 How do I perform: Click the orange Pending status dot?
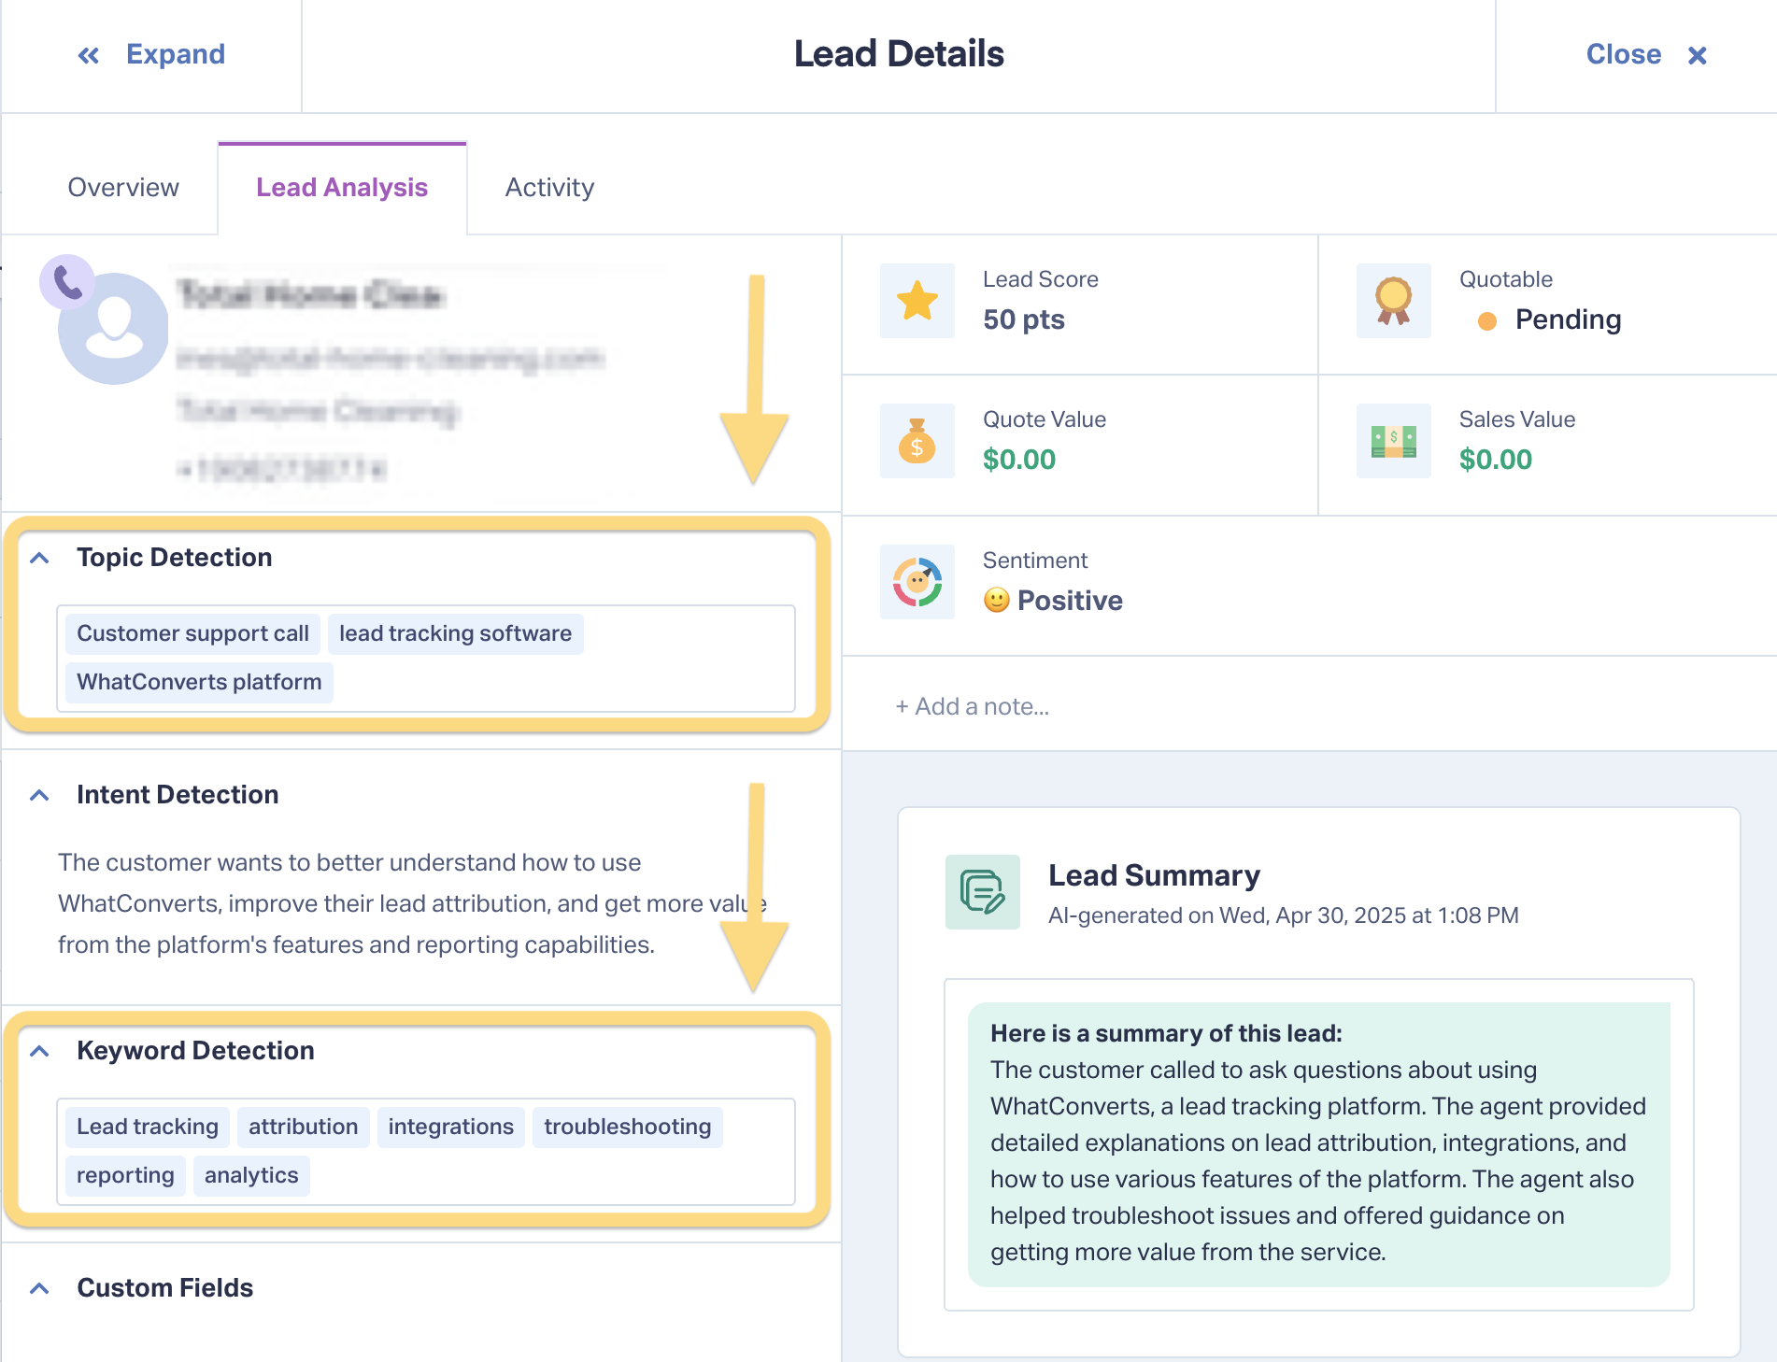click(1487, 321)
